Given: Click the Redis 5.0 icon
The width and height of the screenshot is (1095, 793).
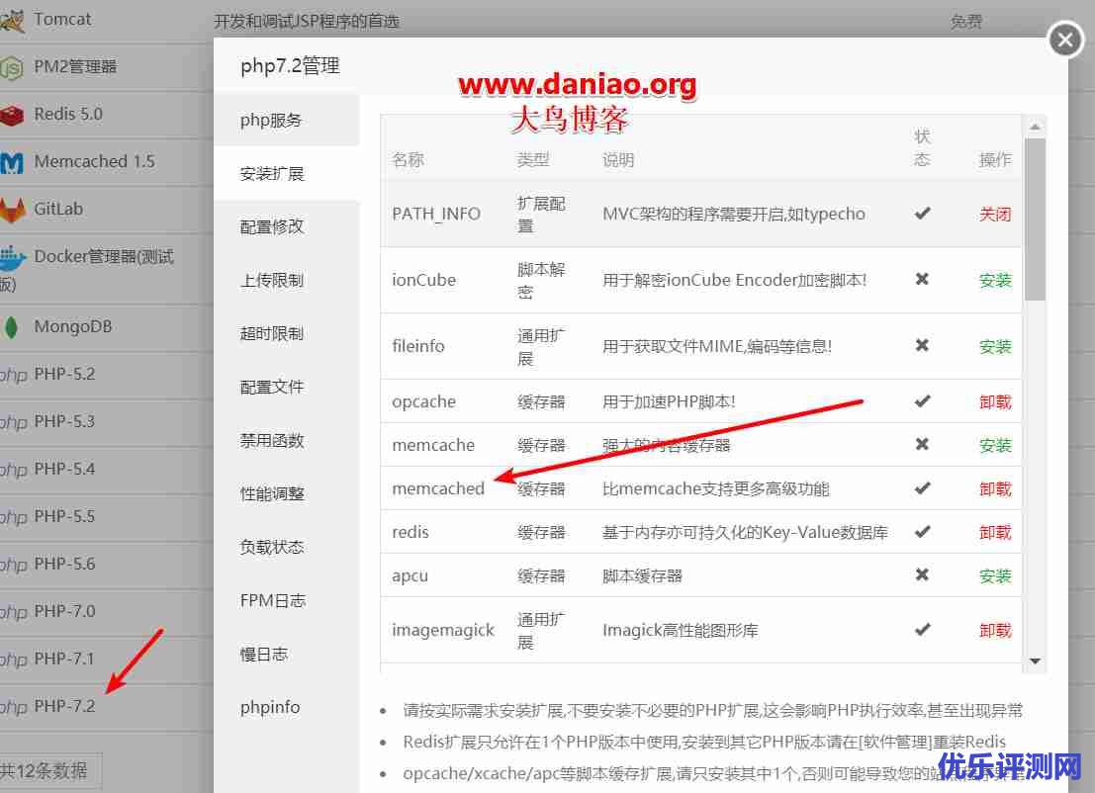Looking at the screenshot, I should click(12, 115).
